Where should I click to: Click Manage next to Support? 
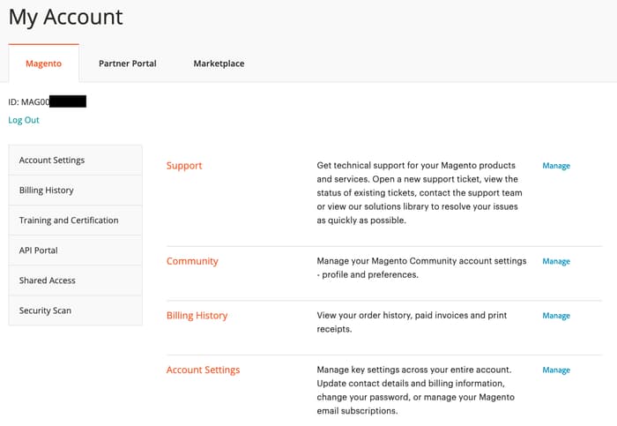coord(556,166)
